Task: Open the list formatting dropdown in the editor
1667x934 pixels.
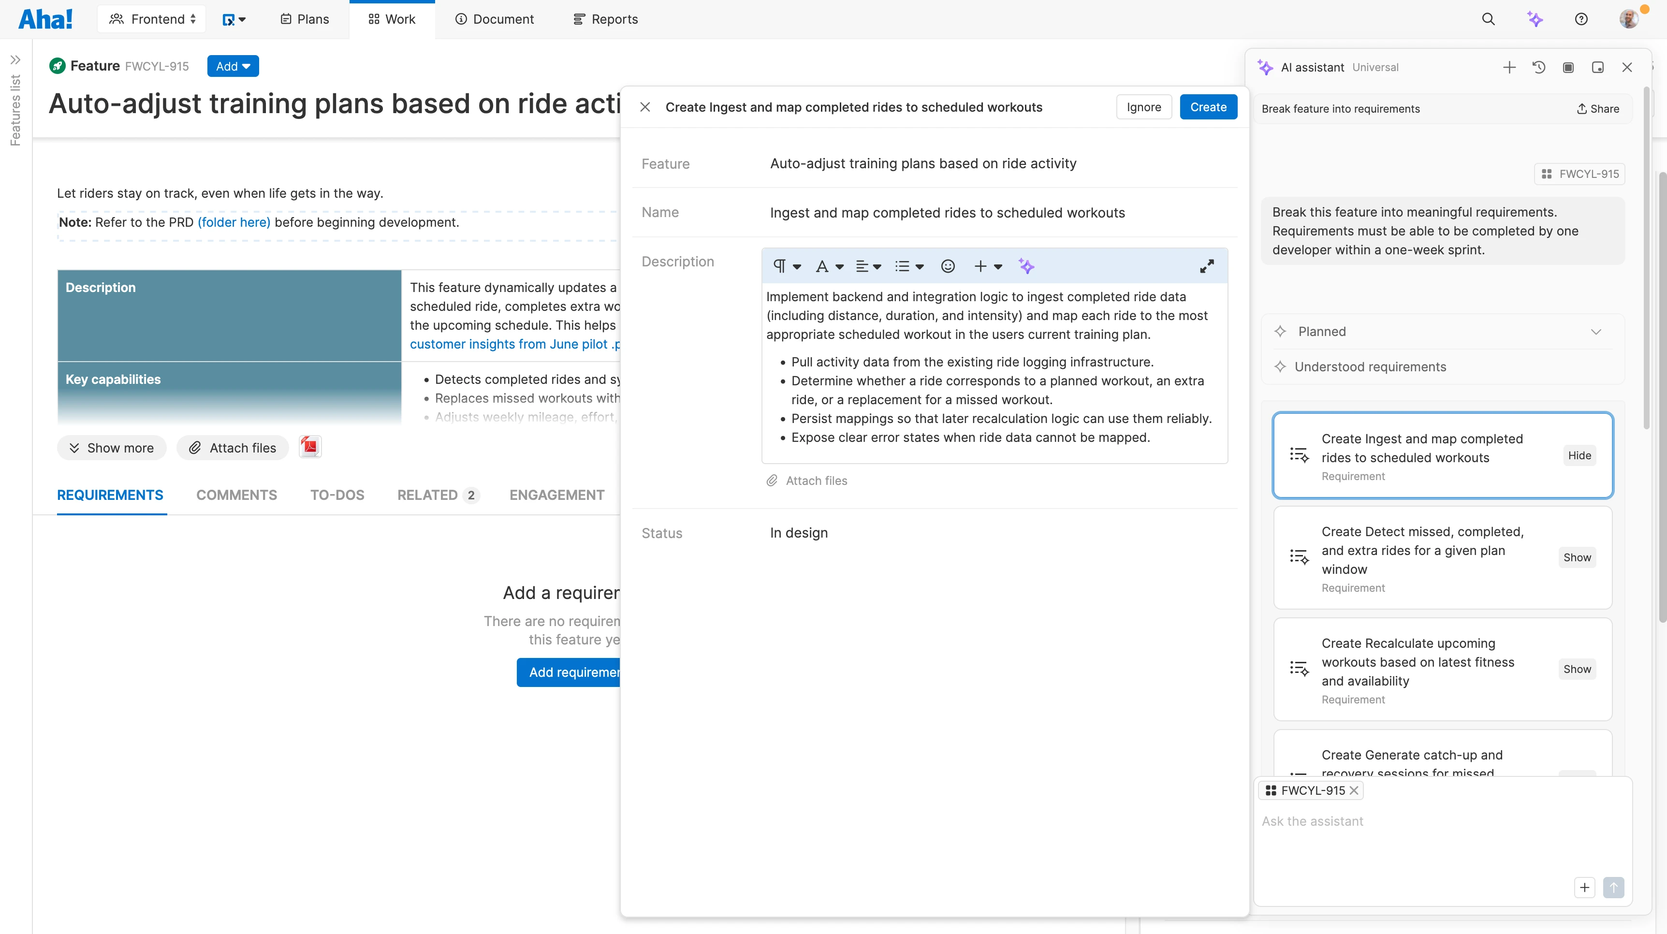Action: pyautogui.click(x=908, y=266)
